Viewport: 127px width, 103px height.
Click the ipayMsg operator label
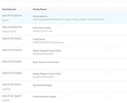(x=6, y=89)
